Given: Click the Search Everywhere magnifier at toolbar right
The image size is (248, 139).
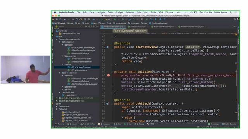Looking at the screenshot, I should (x=234, y=19).
